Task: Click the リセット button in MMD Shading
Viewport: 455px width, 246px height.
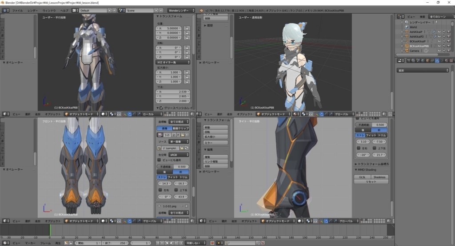Action: 371,182
